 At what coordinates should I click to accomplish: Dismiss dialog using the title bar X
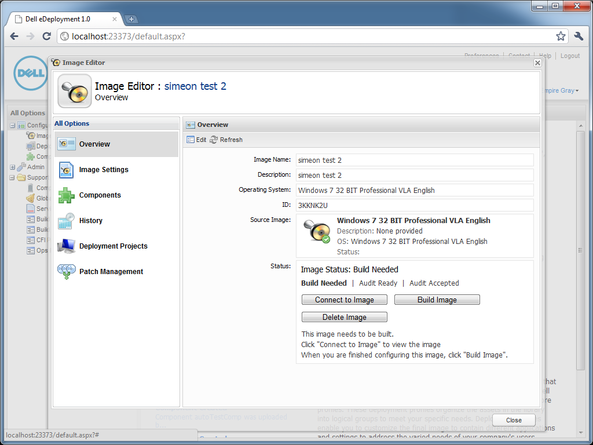pyautogui.click(x=537, y=63)
